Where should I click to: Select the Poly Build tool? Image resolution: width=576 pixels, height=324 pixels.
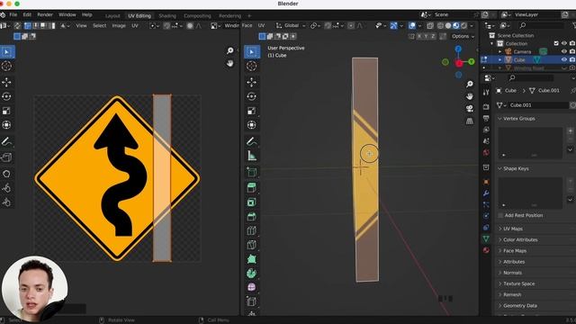coord(252,259)
